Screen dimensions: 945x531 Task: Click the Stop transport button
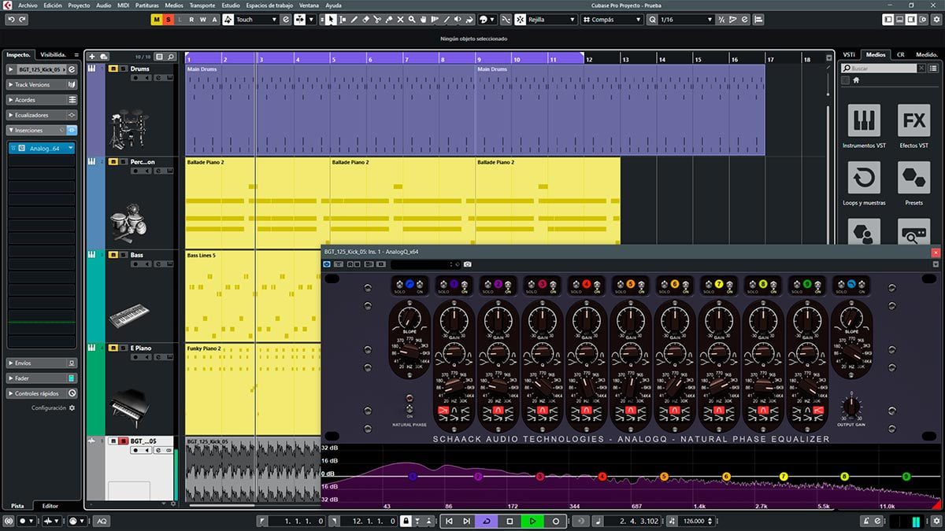coord(510,521)
